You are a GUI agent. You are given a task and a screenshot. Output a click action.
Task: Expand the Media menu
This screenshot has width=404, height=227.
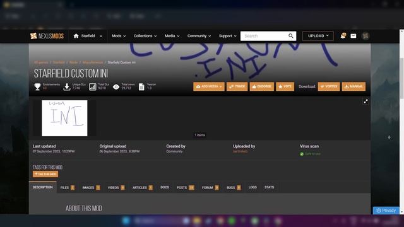click(172, 36)
